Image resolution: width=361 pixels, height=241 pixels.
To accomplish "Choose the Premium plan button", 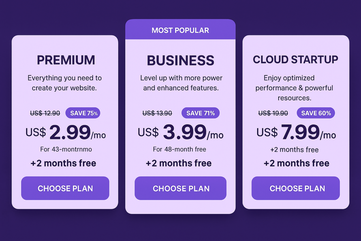I will (x=65, y=188).
